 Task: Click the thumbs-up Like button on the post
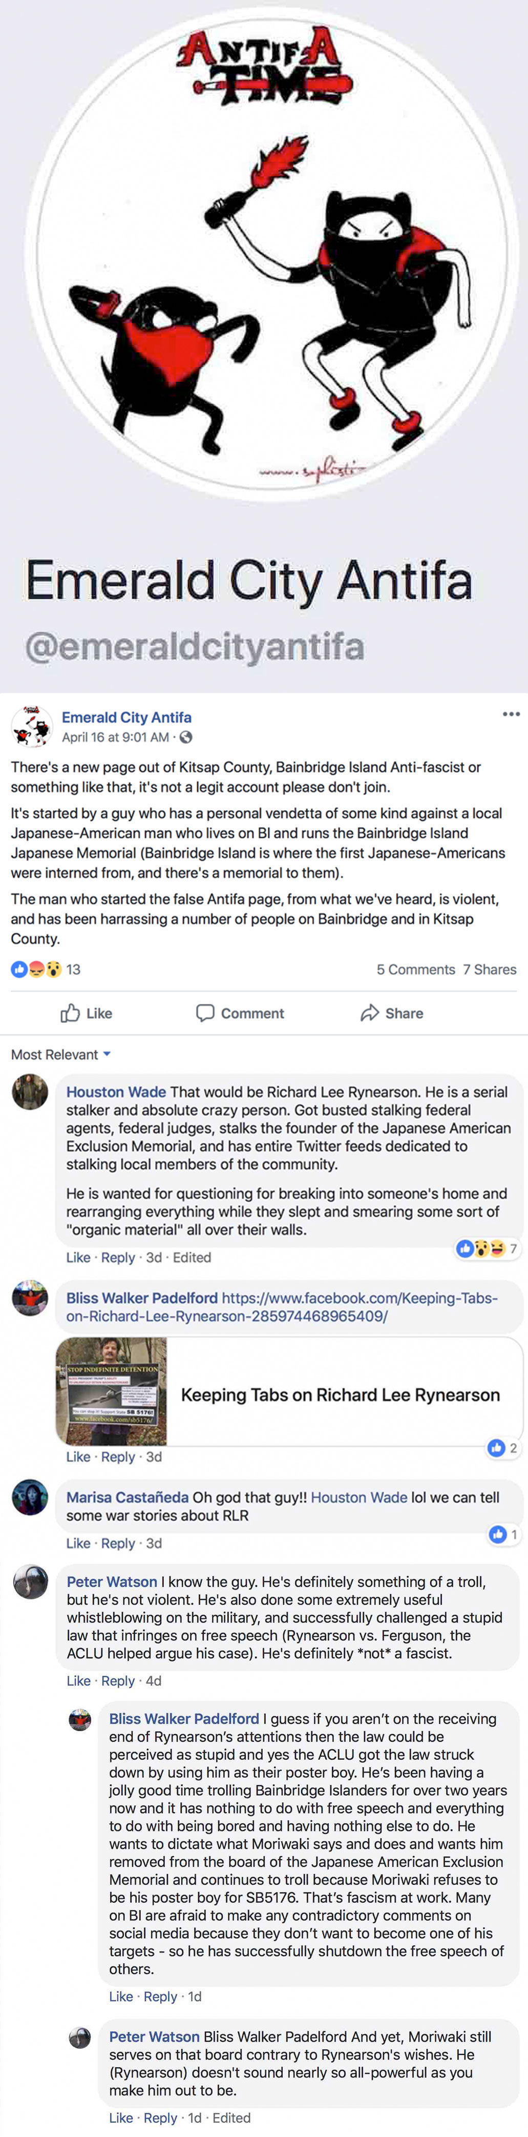point(86,1013)
